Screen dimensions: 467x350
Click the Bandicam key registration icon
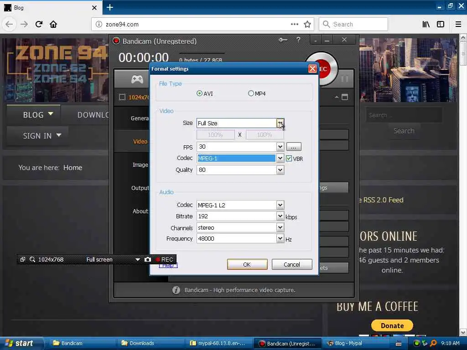(x=283, y=40)
